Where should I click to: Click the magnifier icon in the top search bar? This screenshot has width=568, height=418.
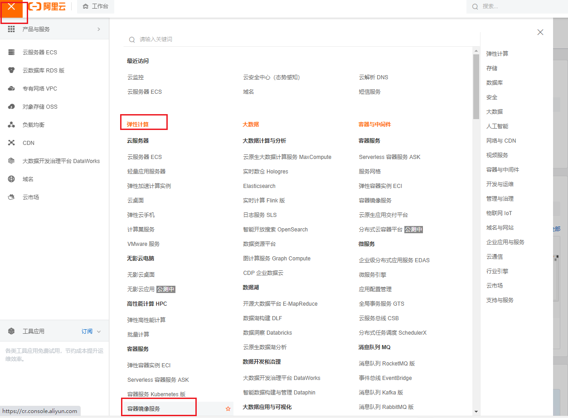point(475,6)
